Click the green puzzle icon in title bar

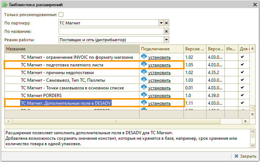(x=5, y=5)
